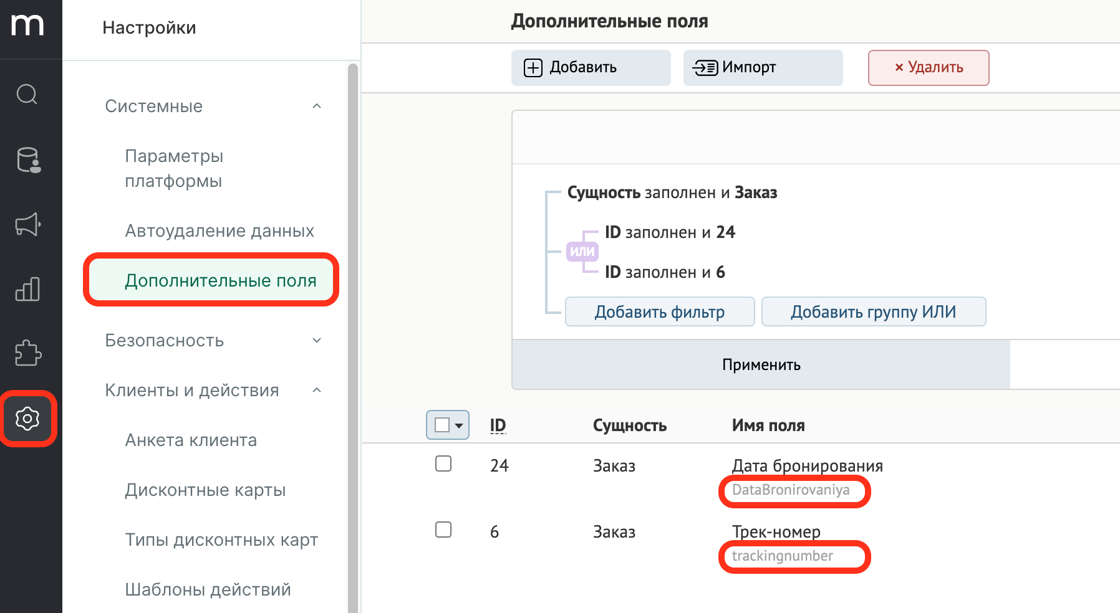1120x613 pixels.
Task: Click Добавить фильтр button
Action: (x=660, y=311)
